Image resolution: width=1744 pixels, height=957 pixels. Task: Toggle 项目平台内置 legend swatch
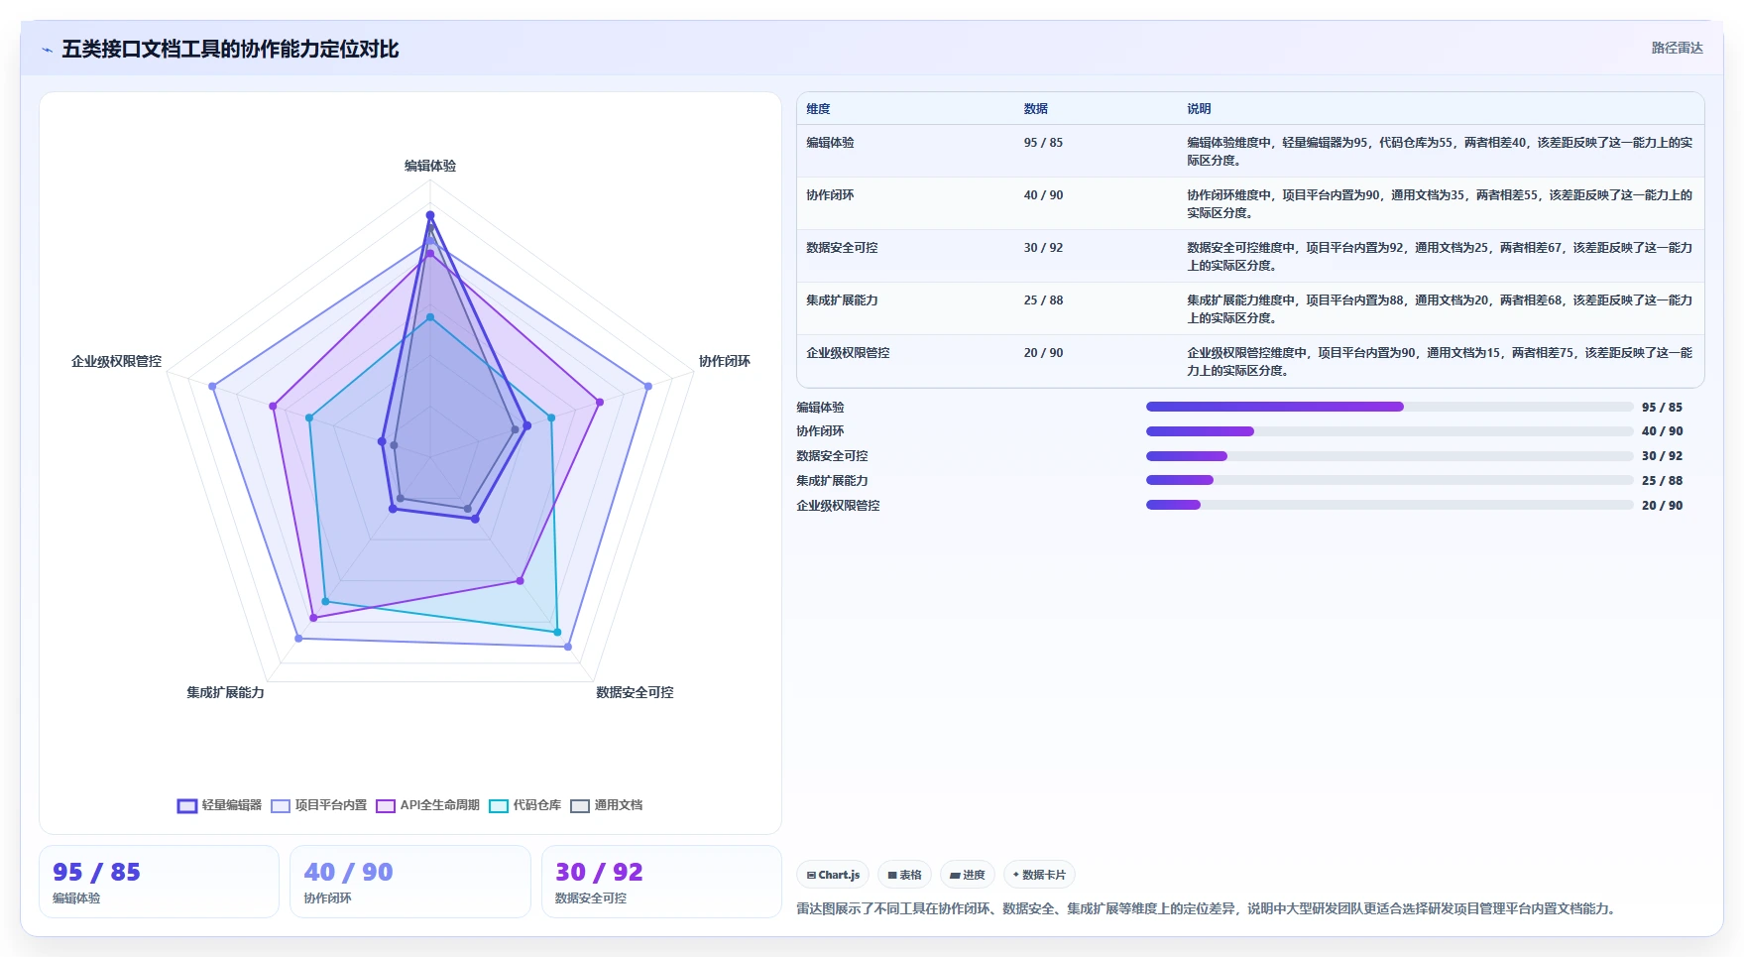point(281,805)
